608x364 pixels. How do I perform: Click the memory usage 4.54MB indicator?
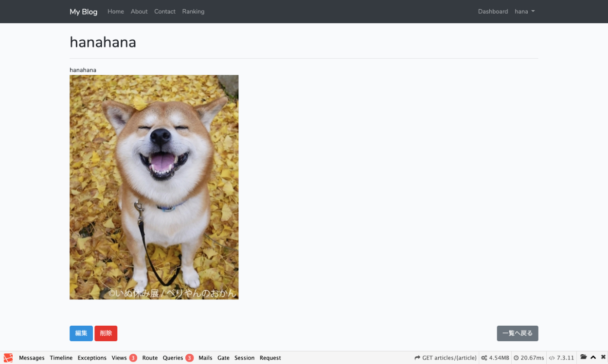(495, 358)
